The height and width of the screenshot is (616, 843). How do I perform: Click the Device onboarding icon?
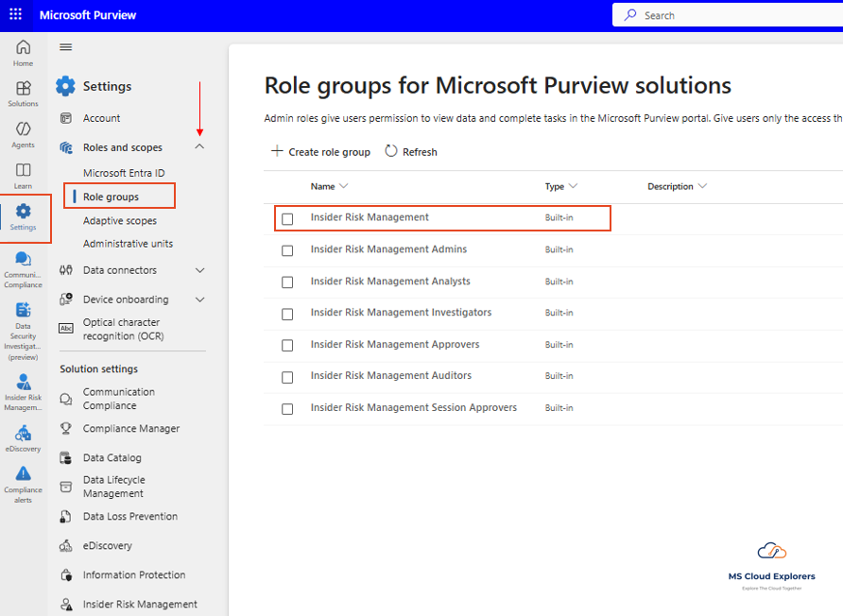pyautogui.click(x=65, y=299)
